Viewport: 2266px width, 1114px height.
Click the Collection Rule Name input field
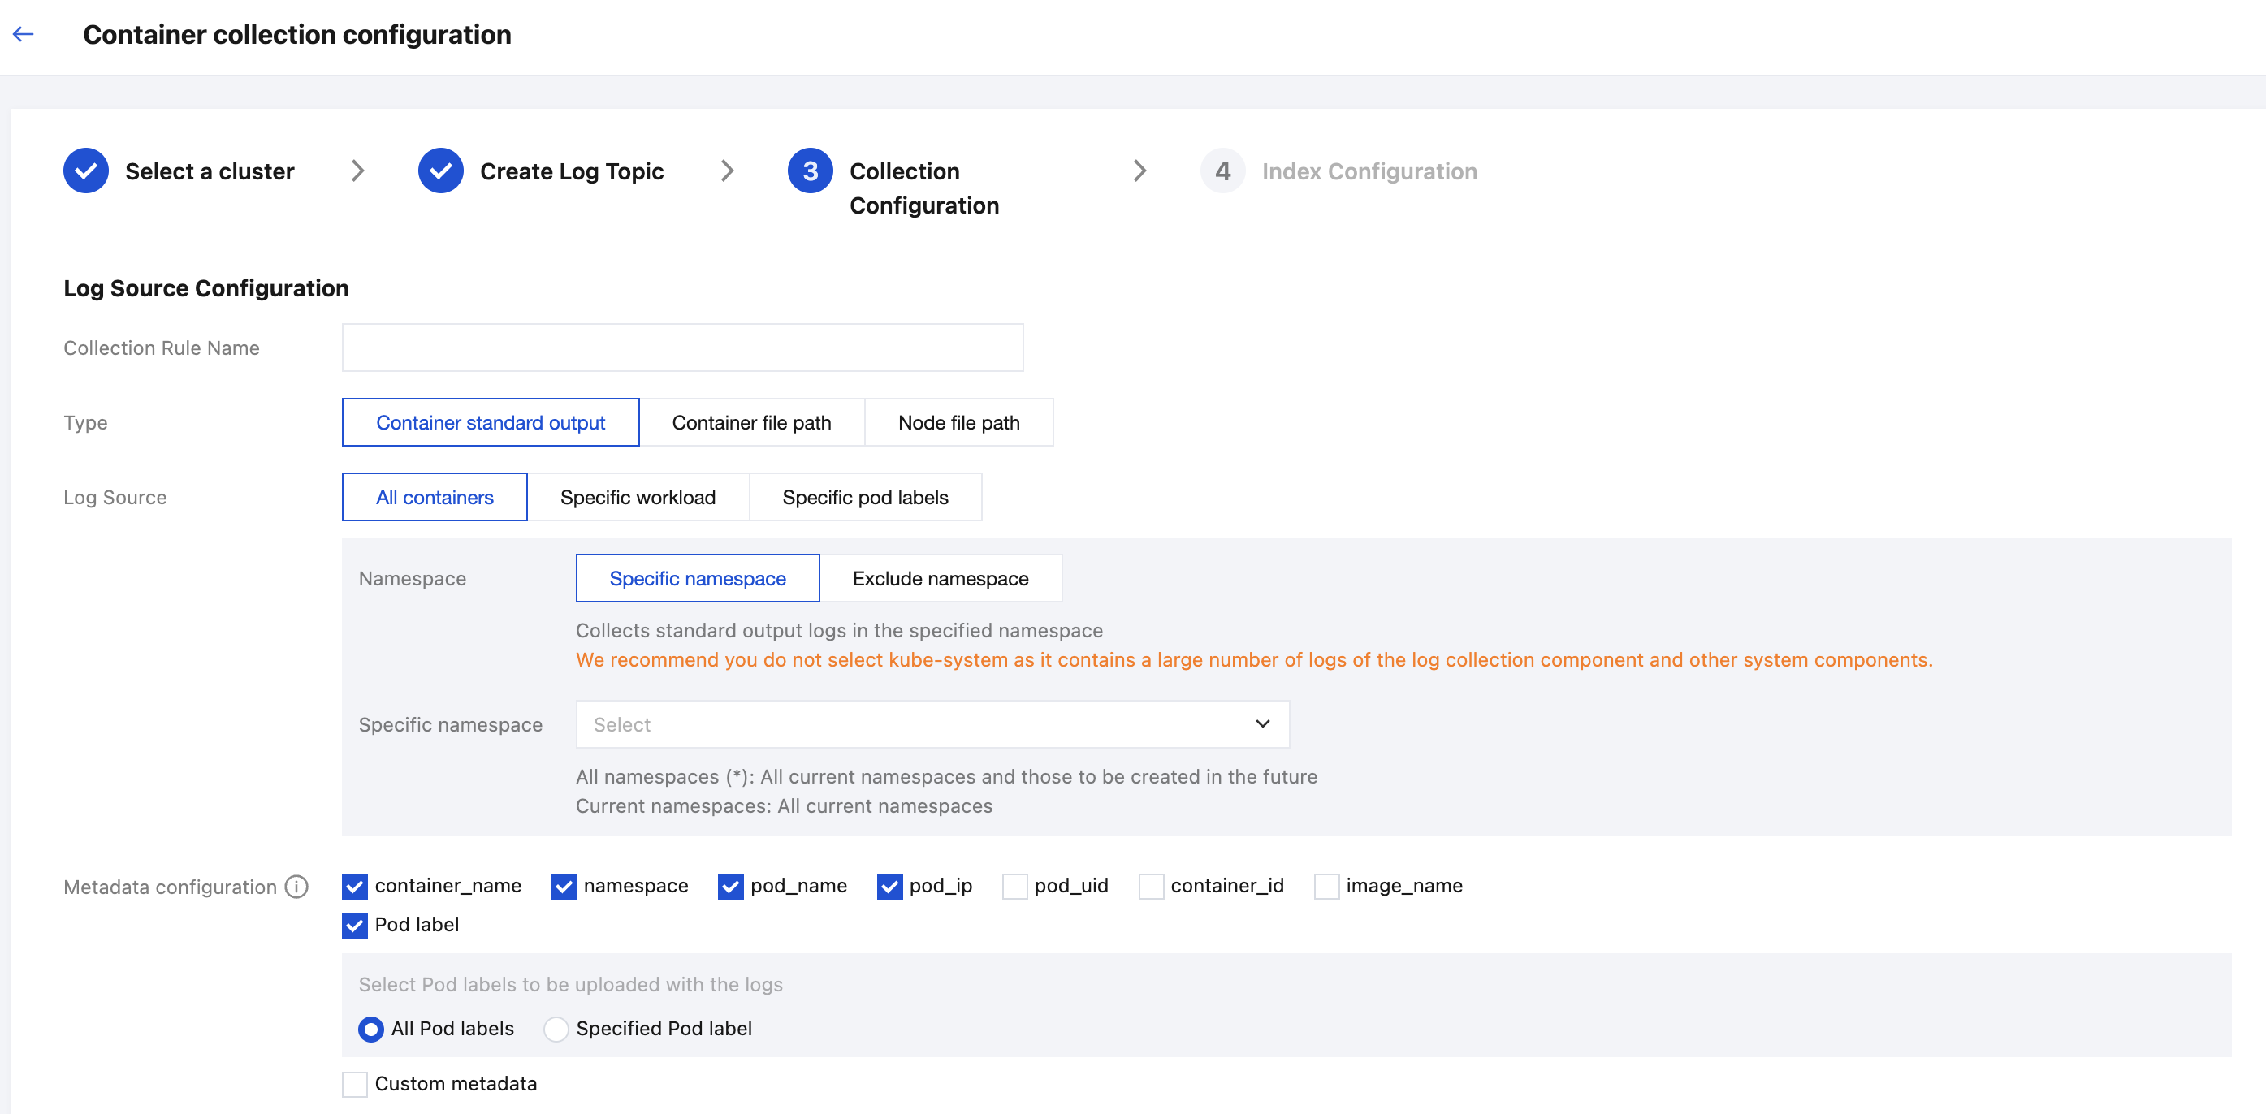(681, 348)
